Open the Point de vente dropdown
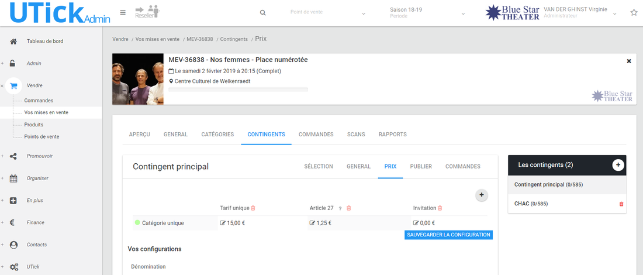Viewport: 643px width, 275px height. tap(327, 13)
